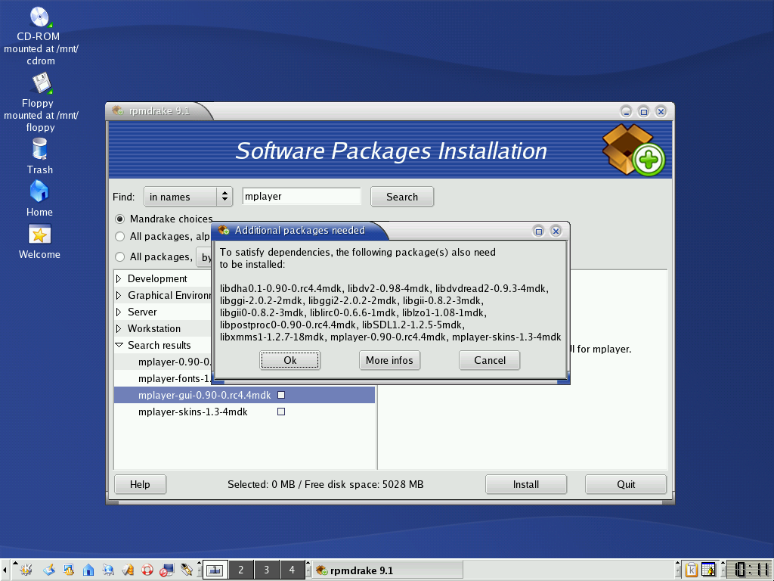Click applet handle arrow before clock
The image size is (774, 581).
coord(723,563)
